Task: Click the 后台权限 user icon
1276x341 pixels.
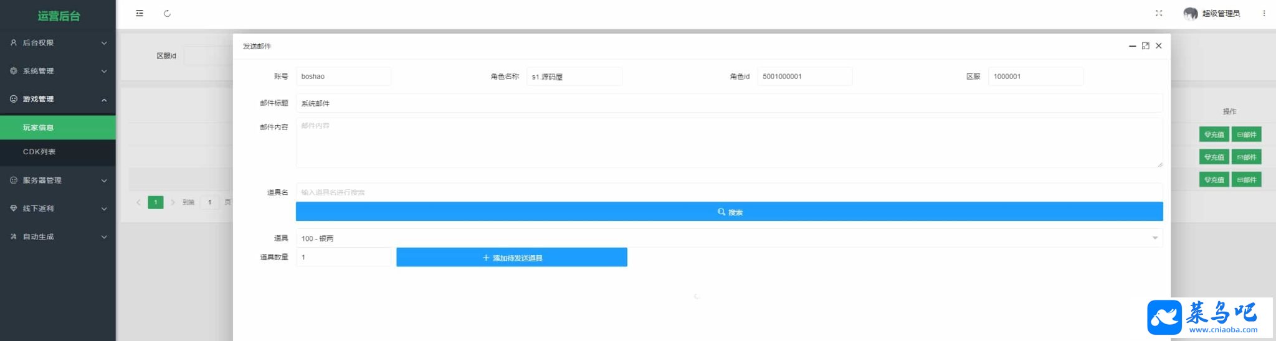Action: 14,43
